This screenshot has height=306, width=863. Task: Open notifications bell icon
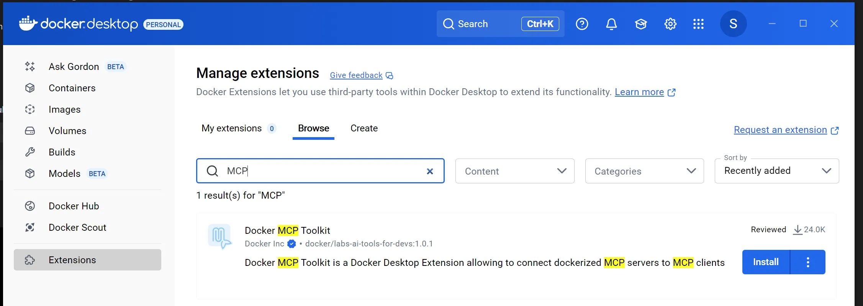[611, 24]
